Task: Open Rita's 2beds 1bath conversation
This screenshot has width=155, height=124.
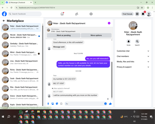Action: pyautogui.click(x=21, y=88)
